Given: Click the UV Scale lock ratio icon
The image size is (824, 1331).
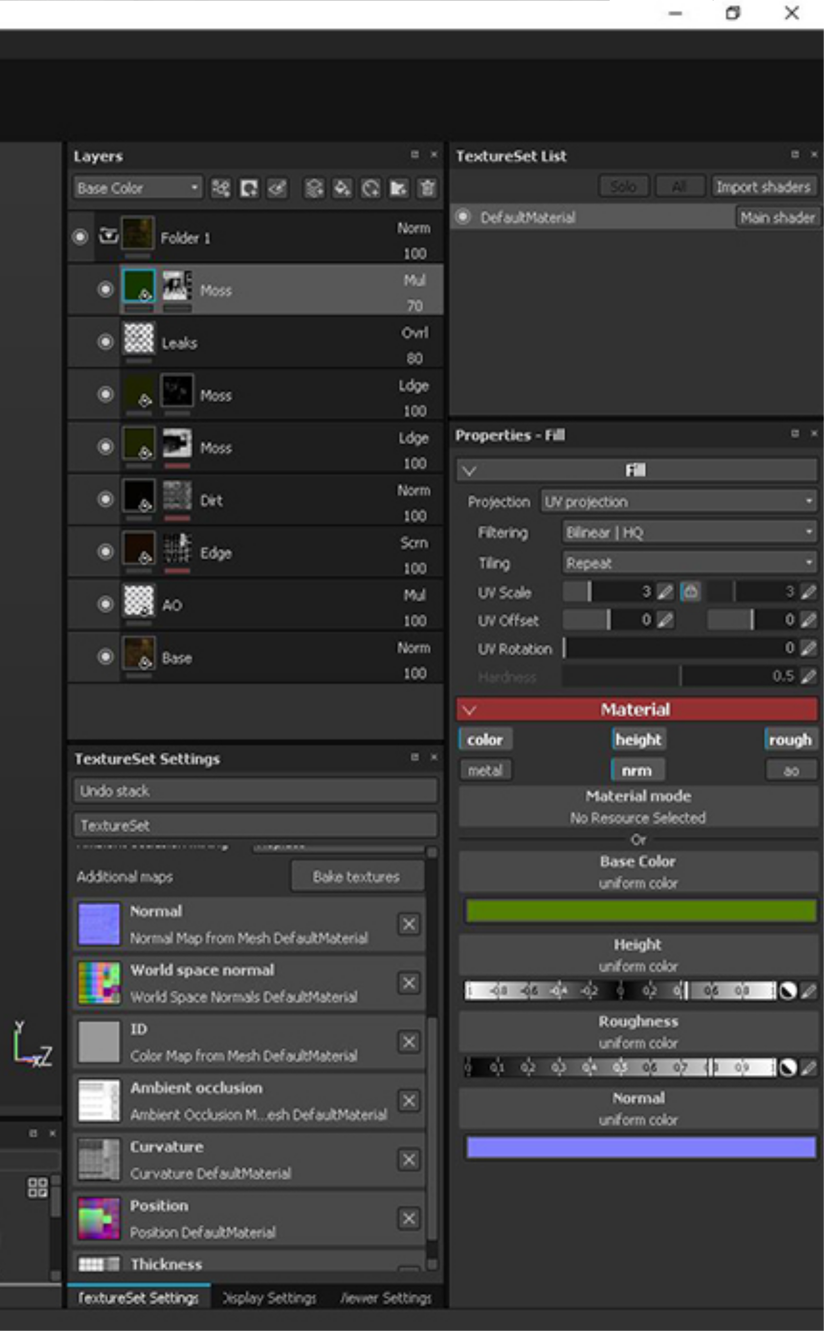Looking at the screenshot, I should tap(690, 591).
